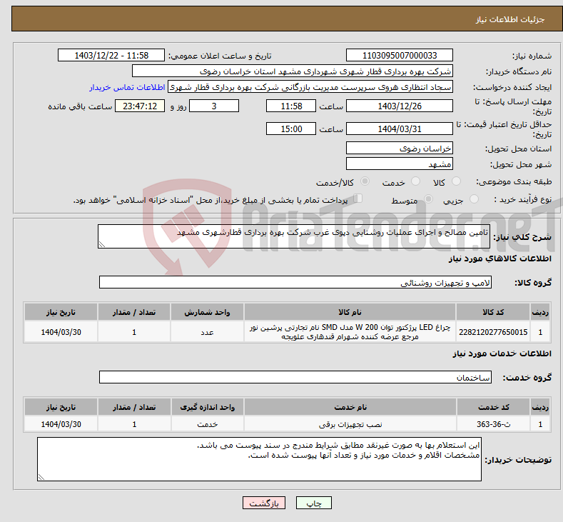Click the resize handle of buyer notes textarea
Viewport: 563px width, 522px height.
[x=41, y=477]
